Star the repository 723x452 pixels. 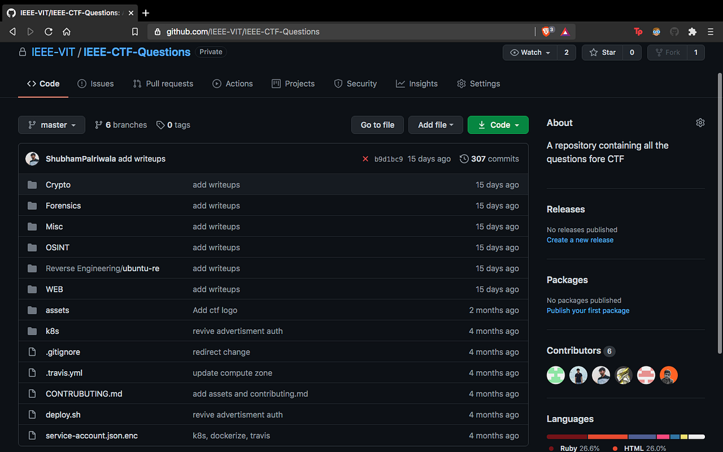click(602, 52)
